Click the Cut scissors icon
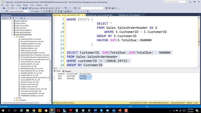The image size is (201, 113). pos(56,8)
